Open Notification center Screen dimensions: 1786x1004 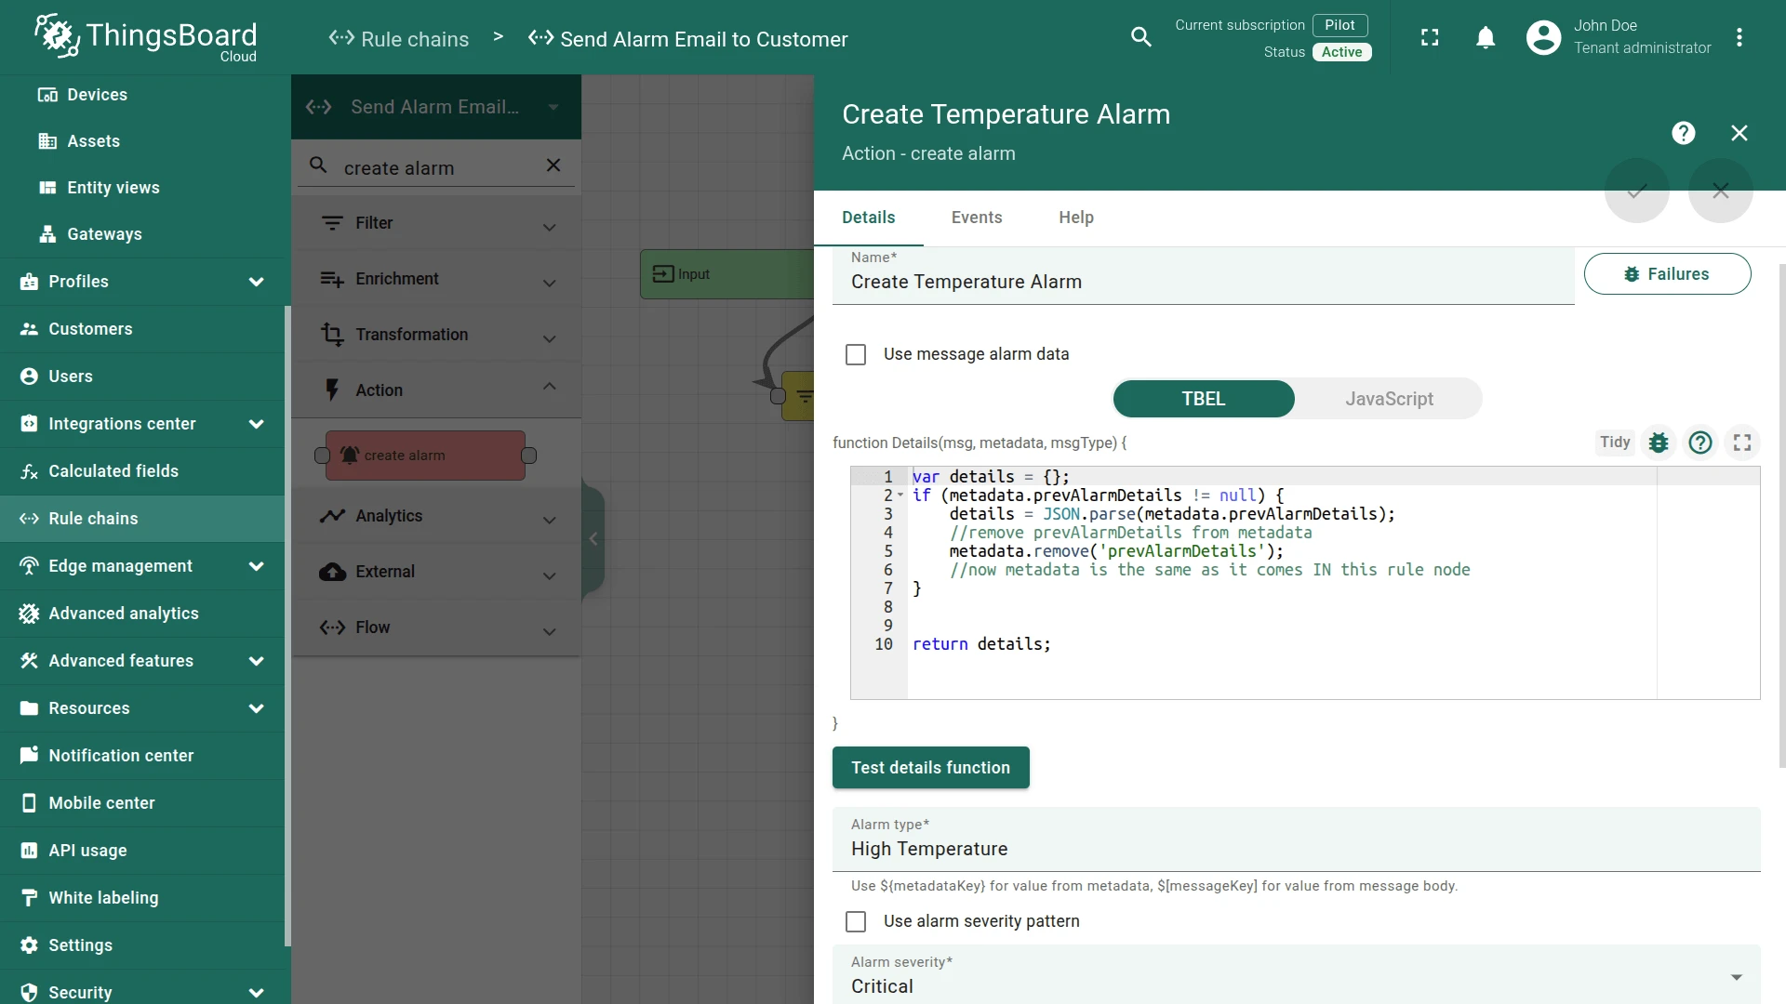[x=142, y=756]
